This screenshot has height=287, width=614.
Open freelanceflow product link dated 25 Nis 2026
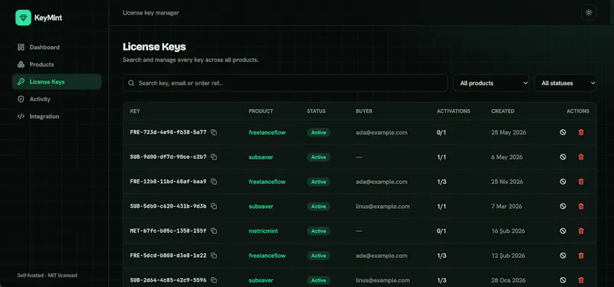click(267, 182)
